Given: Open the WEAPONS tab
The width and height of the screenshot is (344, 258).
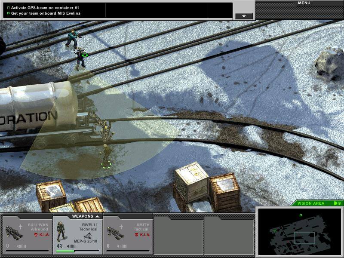Looking at the screenshot, I should [85, 216].
